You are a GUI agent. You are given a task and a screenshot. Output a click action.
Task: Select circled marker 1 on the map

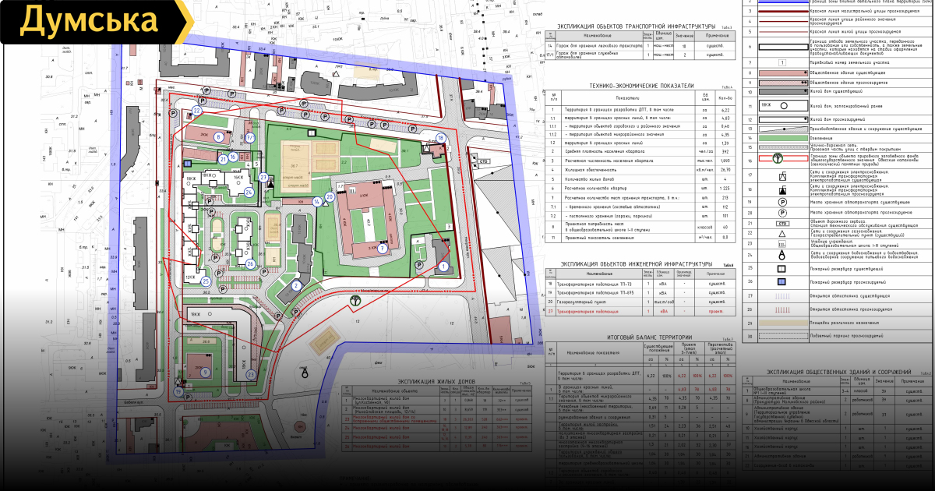tap(443, 267)
